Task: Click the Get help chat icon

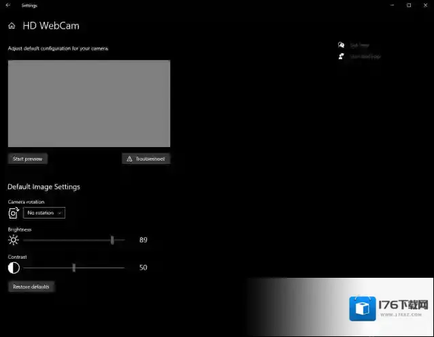Action: point(341,45)
